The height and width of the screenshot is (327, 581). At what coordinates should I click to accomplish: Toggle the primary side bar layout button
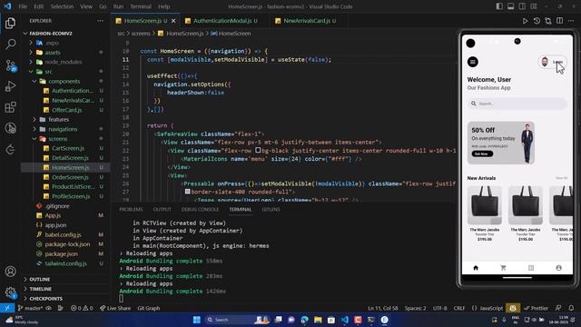(x=499, y=6)
